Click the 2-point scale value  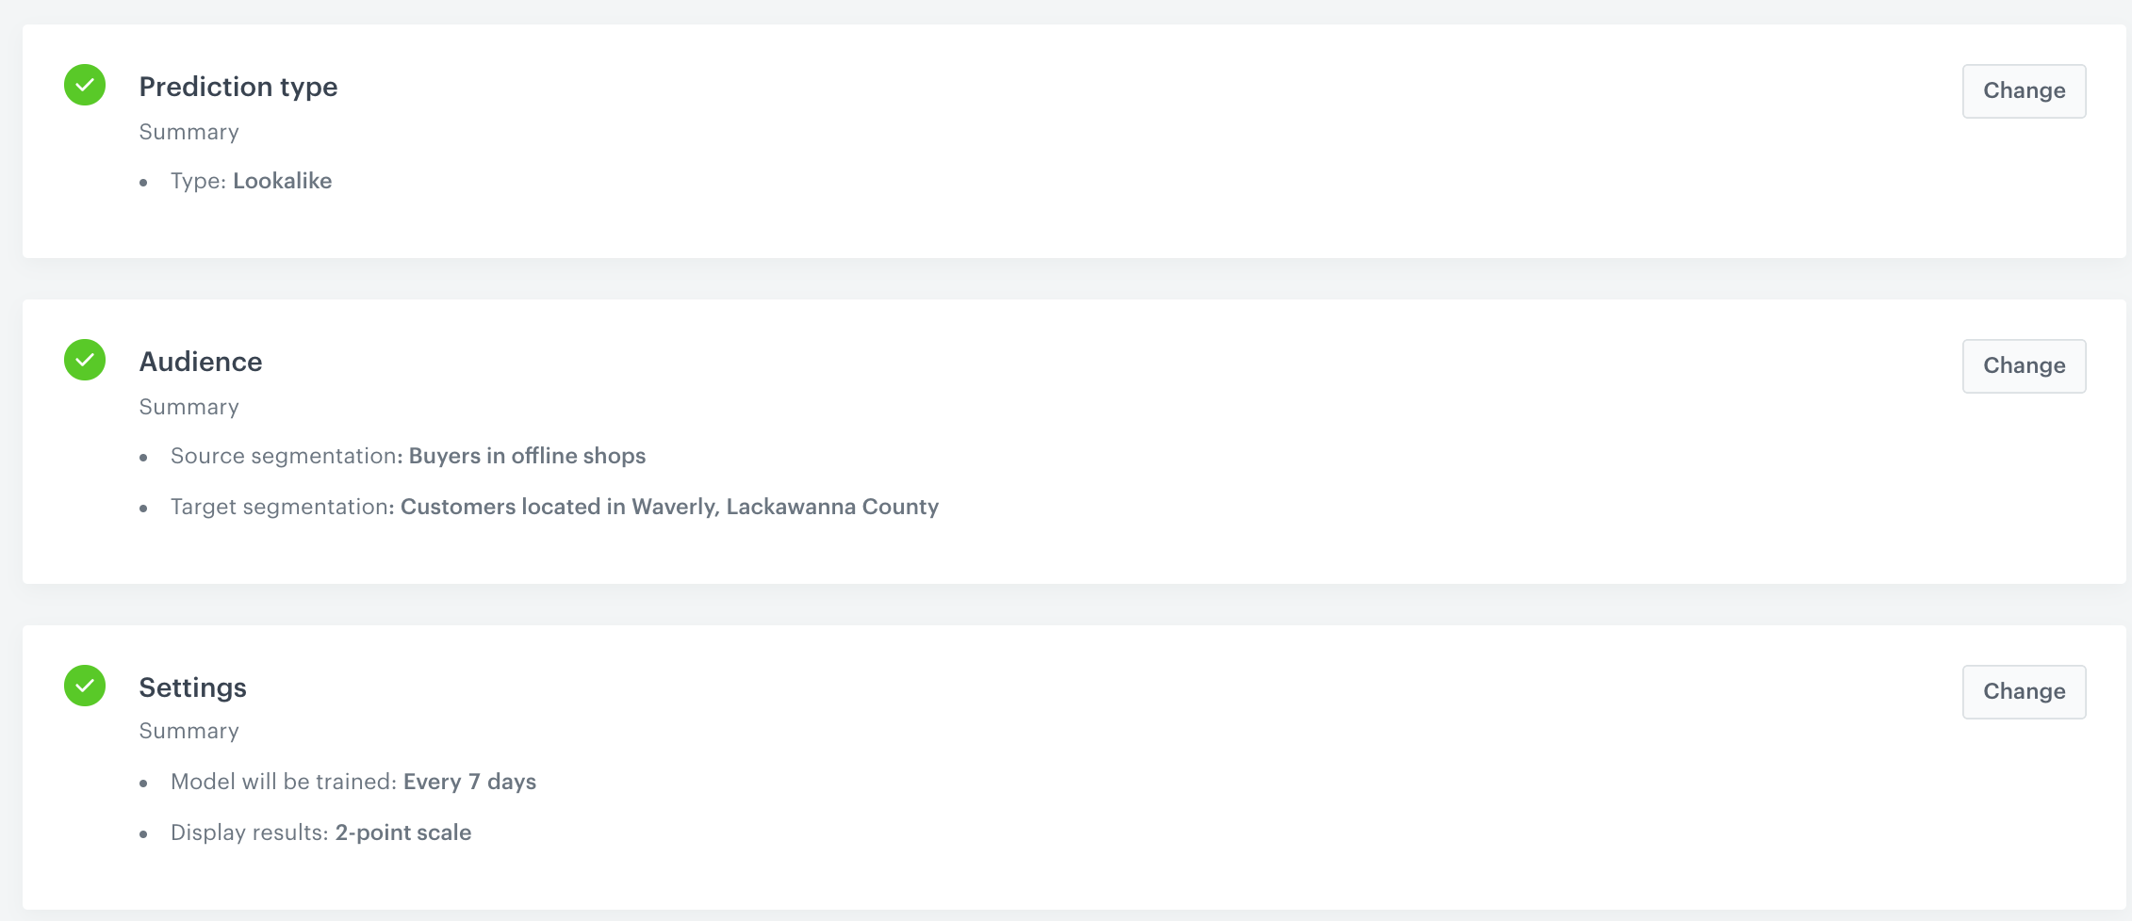coord(403,832)
